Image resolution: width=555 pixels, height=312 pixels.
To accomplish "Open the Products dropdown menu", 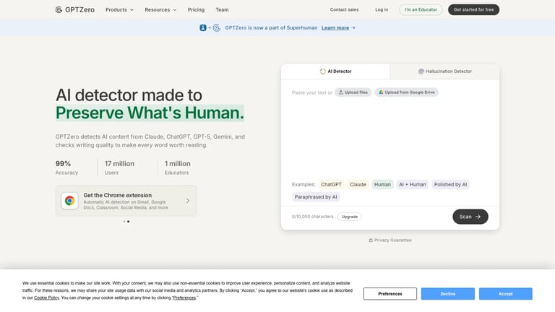I will point(119,9).
